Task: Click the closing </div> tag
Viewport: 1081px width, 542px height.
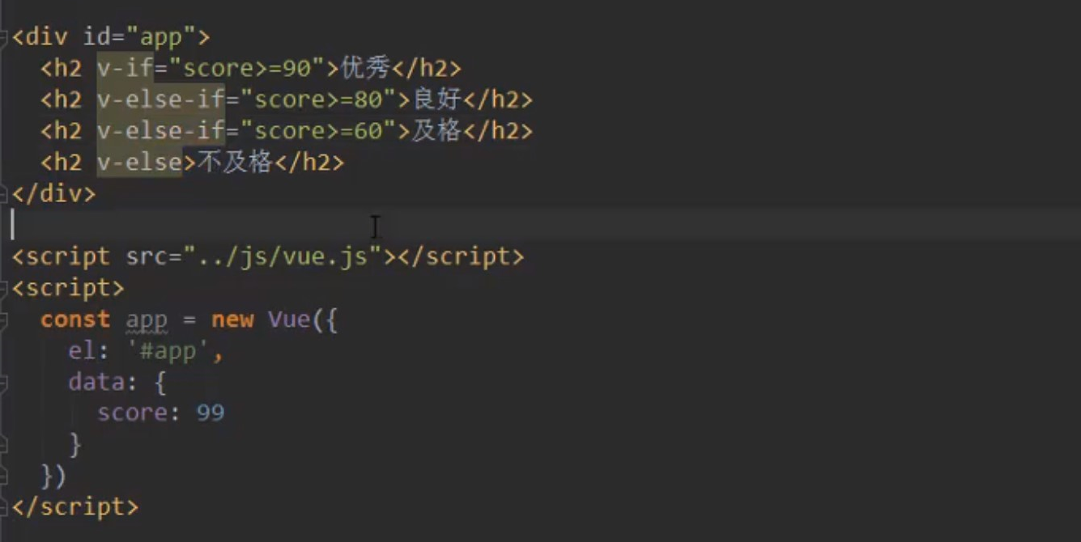Action: (x=53, y=194)
